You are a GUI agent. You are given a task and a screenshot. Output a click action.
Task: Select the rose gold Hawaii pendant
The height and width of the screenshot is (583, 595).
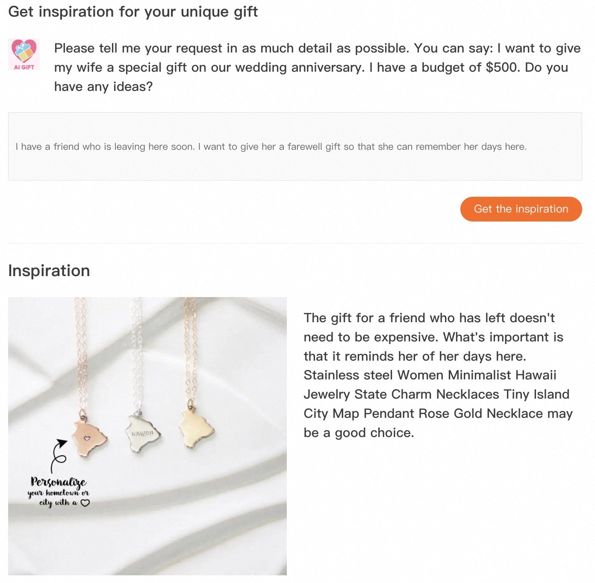tap(90, 438)
